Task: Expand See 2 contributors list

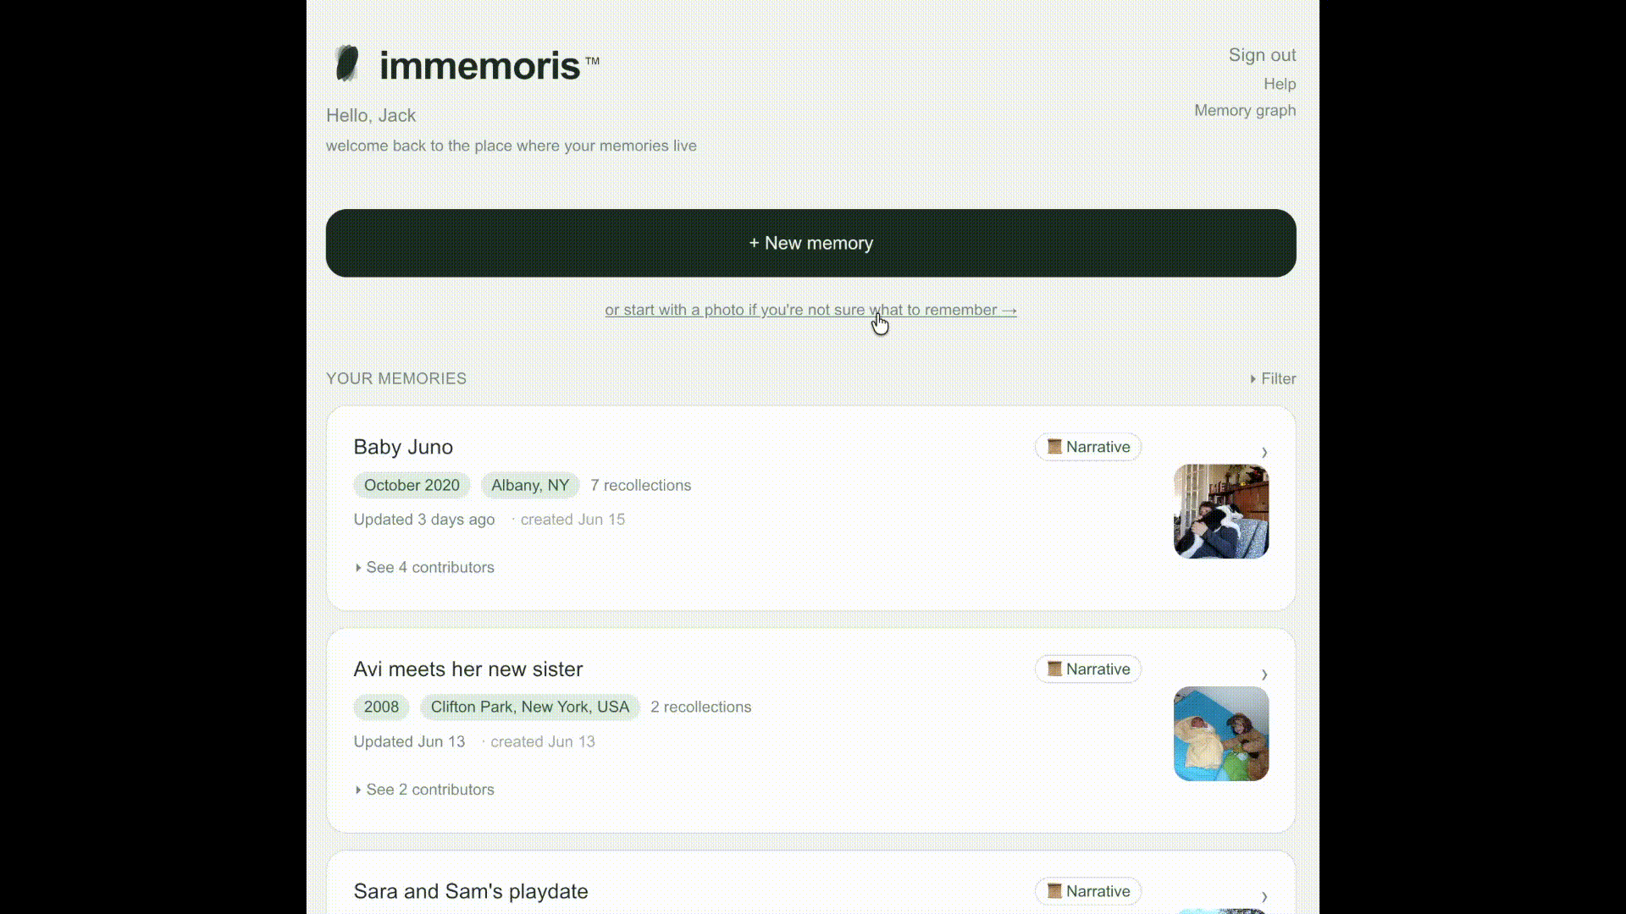Action: (424, 790)
